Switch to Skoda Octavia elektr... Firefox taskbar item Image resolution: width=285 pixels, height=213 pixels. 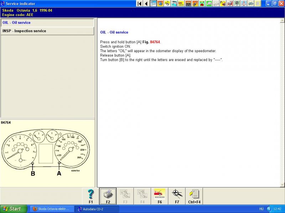52,209
